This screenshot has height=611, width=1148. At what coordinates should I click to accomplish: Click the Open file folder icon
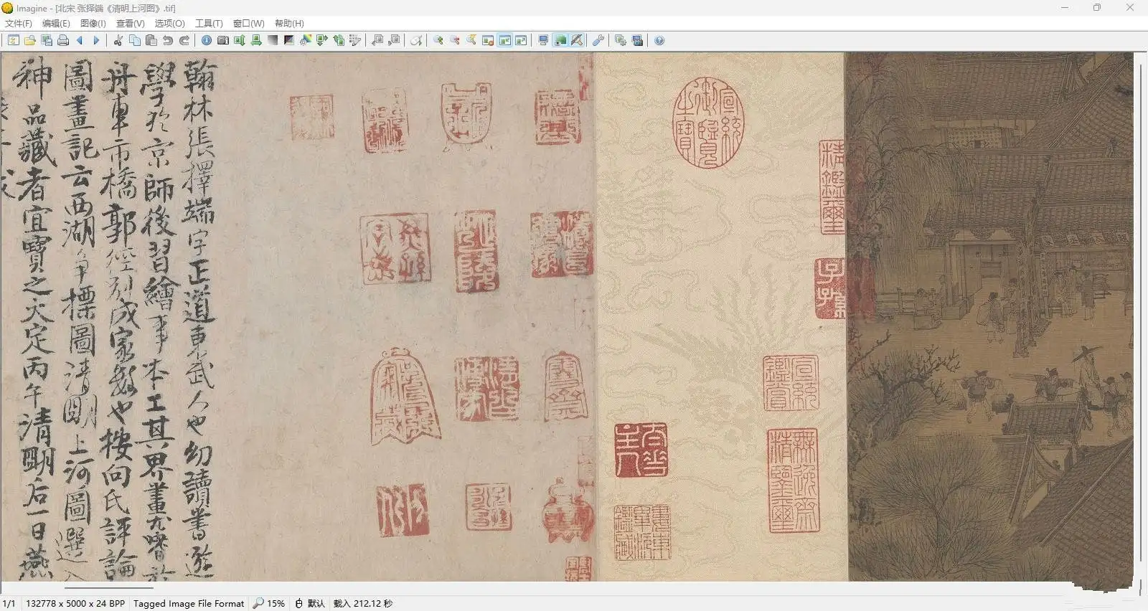point(29,40)
